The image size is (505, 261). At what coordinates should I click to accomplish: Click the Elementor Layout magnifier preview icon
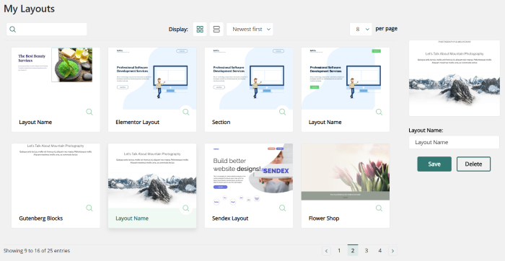coord(186,112)
